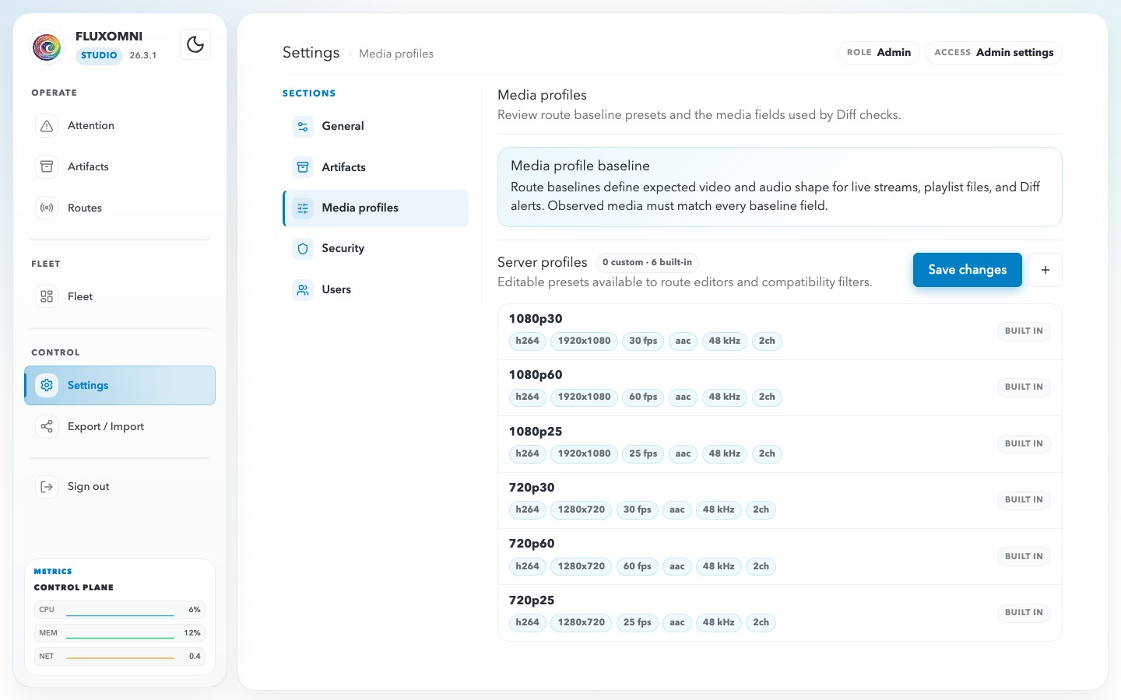
Task: Add a new server profile with plus
Action: click(1045, 270)
